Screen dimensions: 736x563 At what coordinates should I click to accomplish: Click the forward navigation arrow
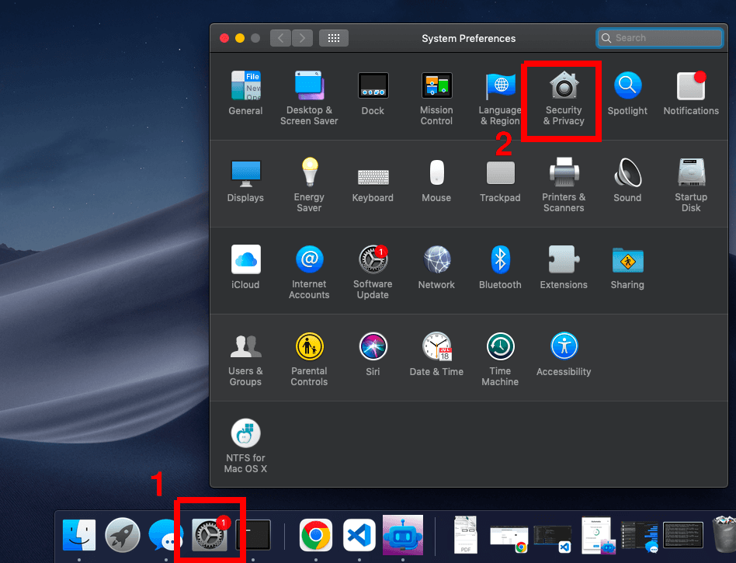tap(302, 38)
